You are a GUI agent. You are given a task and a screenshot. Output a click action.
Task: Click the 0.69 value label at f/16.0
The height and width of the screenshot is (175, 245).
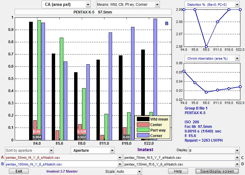point(126,137)
